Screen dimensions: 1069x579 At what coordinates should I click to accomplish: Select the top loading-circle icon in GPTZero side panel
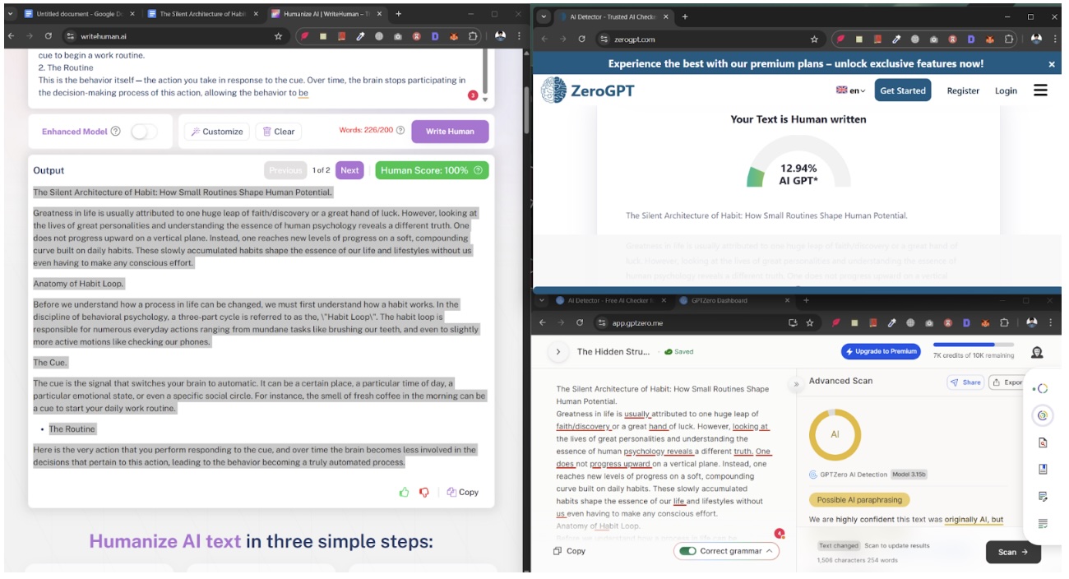click(1042, 388)
